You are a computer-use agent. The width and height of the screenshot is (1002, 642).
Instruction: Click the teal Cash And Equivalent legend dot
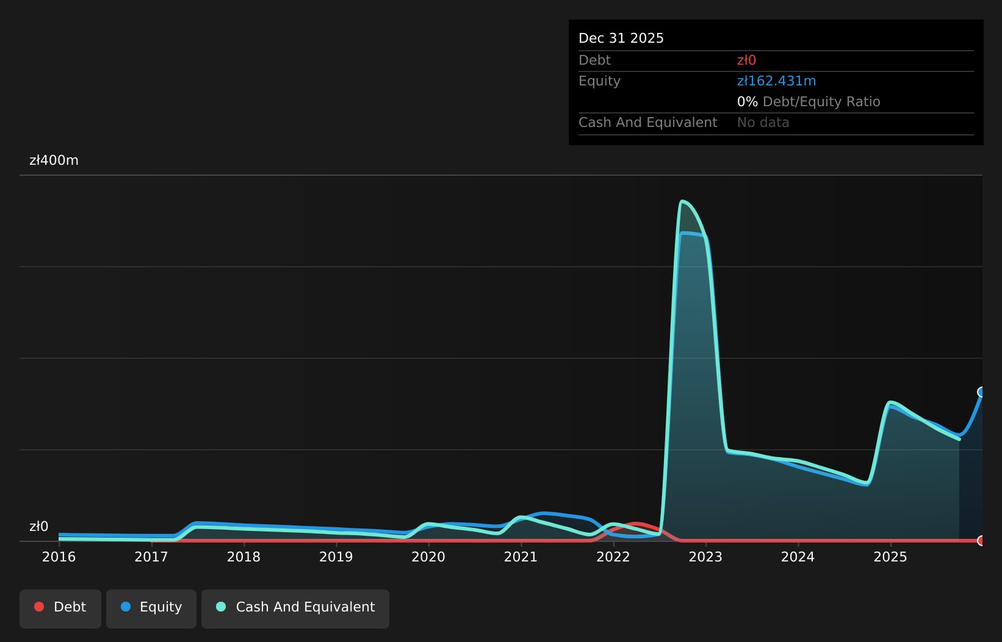221,607
